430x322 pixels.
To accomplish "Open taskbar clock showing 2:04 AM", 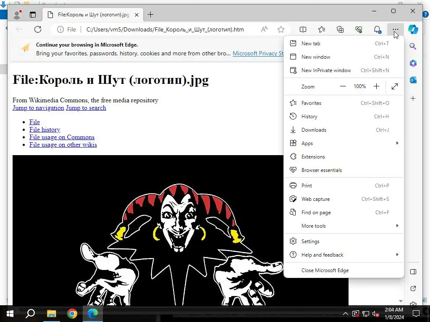I will [x=394, y=314].
